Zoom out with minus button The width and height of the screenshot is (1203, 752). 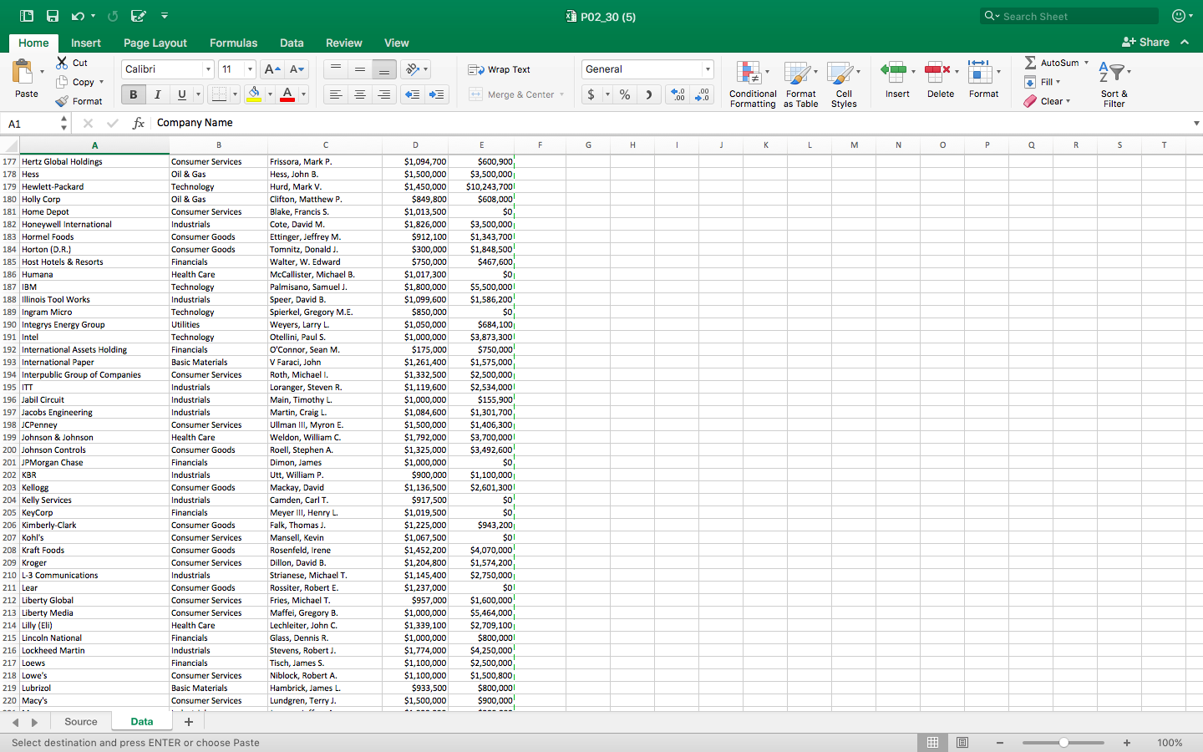coord(1000,743)
